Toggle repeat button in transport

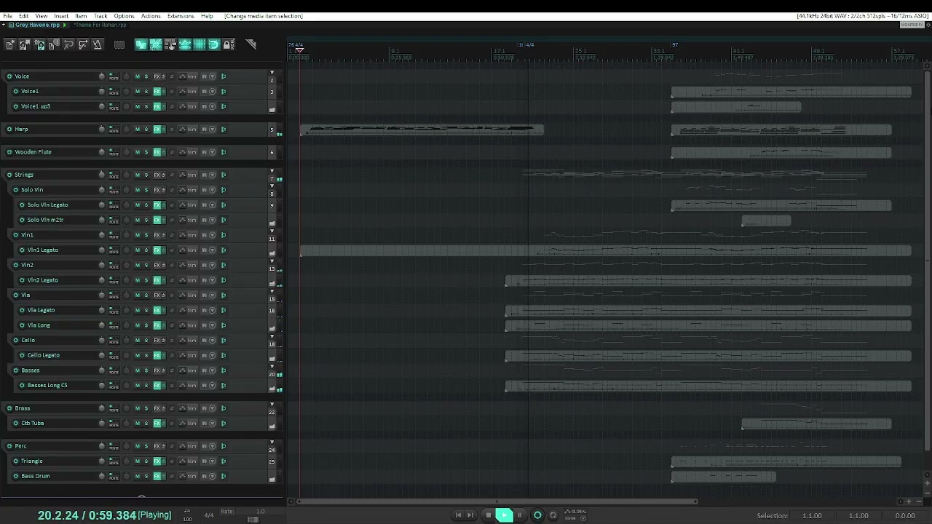pyautogui.click(x=553, y=515)
